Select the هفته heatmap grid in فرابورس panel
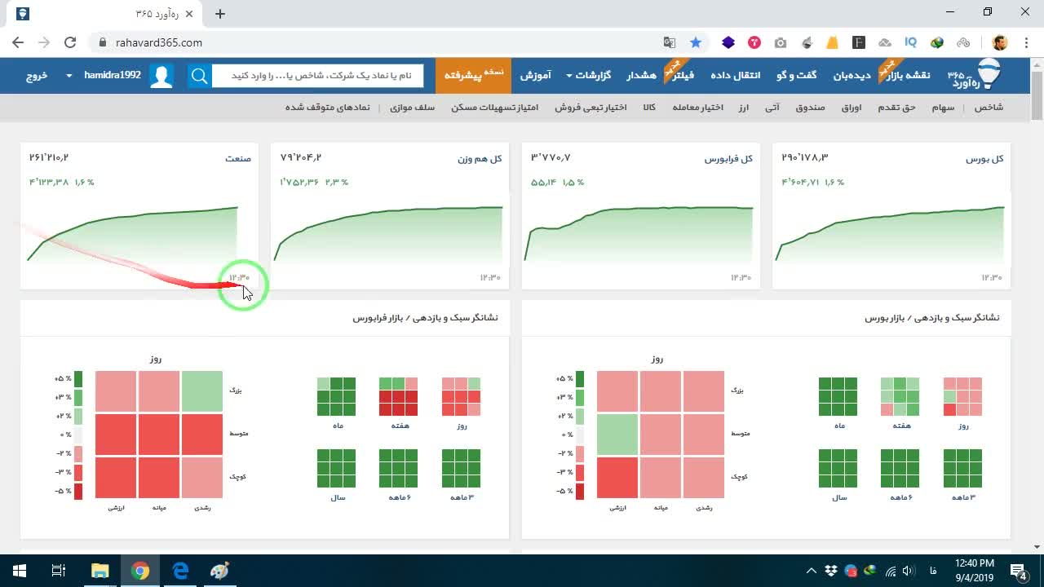The width and height of the screenshot is (1044, 587). coord(398,397)
